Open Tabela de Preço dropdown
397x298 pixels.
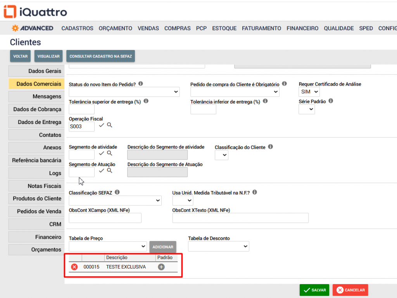coord(108,246)
